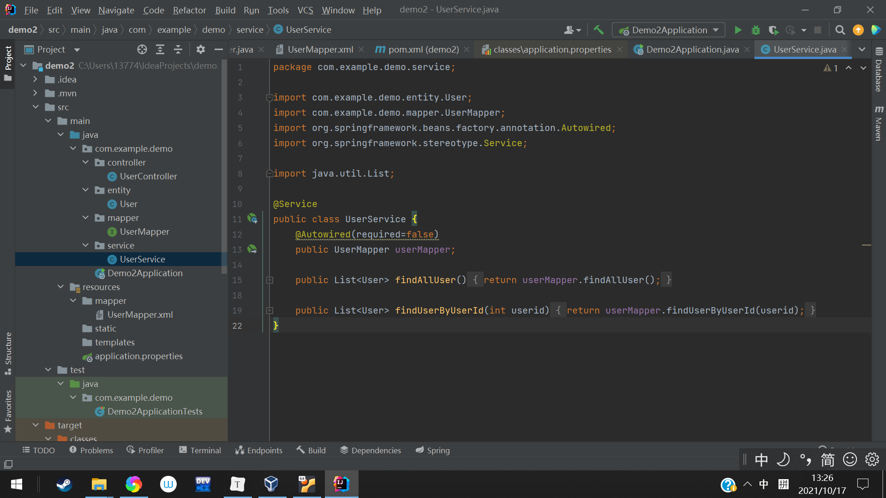Viewport: 886px width, 498px height.
Task: Open the Demo2Application run configuration dropdown
Action: tap(669, 30)
